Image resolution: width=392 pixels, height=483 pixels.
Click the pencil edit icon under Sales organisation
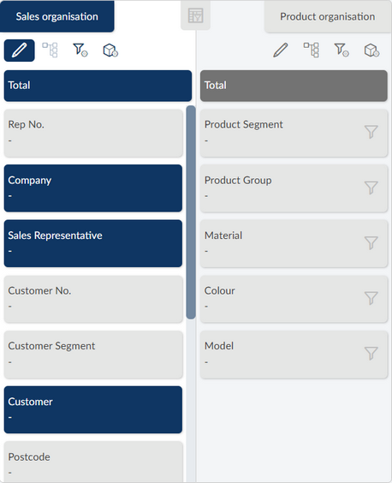click(x=19, y=51)
